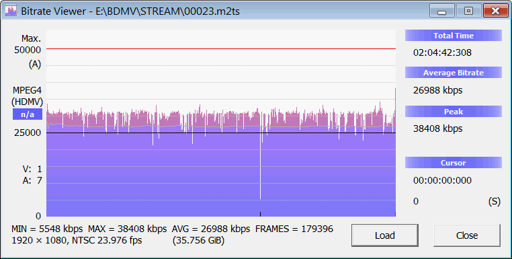The height and width of the screenshot is (259, 512).
Task: Select the Cursor header bar
Action: [x=454, y=163]
